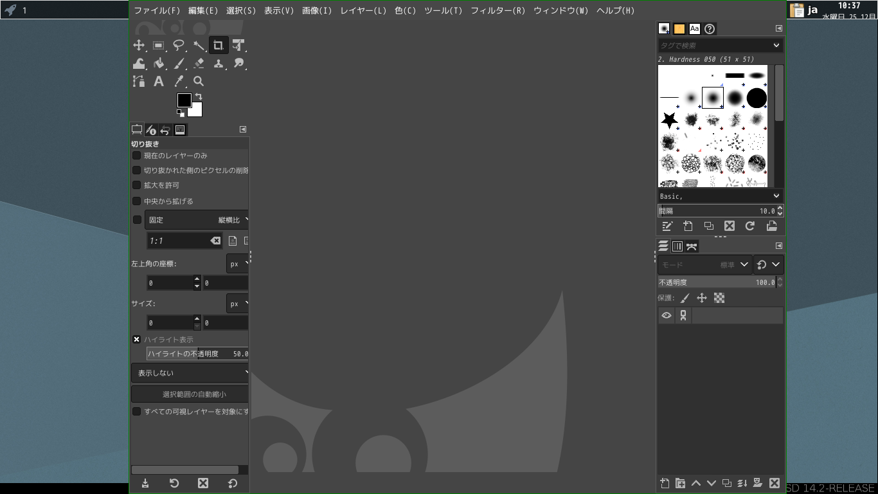Viewport: 878px width, 494px height.
Task: Select the Eraser tool
Action: 199,63
